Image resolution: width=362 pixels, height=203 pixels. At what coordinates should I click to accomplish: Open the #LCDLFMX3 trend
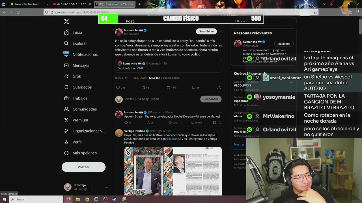click(242, 85)
